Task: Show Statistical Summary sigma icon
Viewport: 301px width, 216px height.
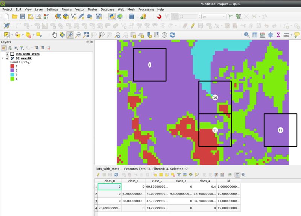Action: coord(278,35)
